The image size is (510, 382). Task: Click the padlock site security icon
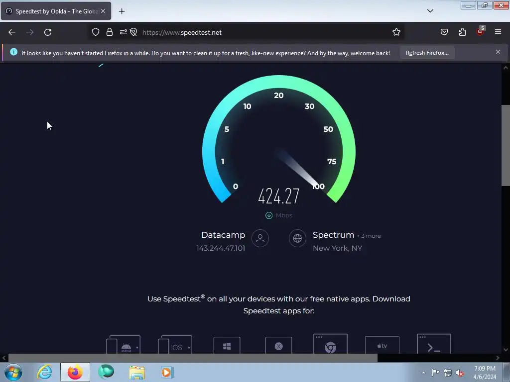click(110, 32)
